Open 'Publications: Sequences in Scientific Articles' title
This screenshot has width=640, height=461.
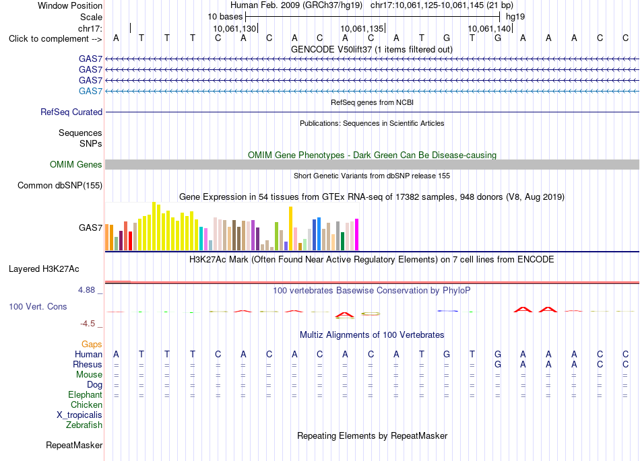point(372,123)
